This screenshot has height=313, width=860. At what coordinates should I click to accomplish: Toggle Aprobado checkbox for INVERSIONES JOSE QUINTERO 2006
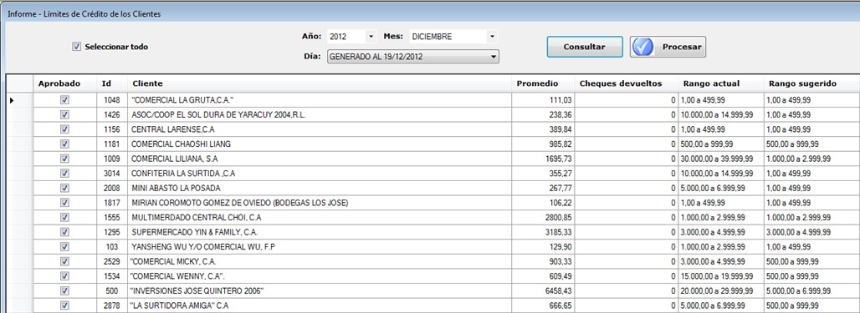[64, 290]
